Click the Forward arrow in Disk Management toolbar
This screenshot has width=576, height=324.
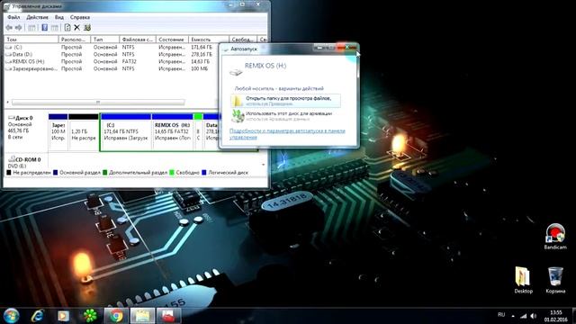(x=18, y=28)
